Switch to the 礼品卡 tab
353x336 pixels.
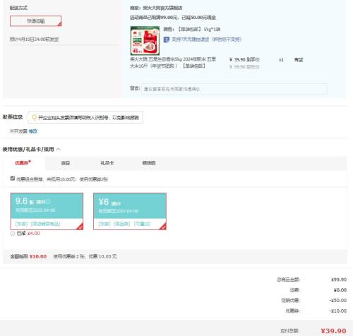107,163
